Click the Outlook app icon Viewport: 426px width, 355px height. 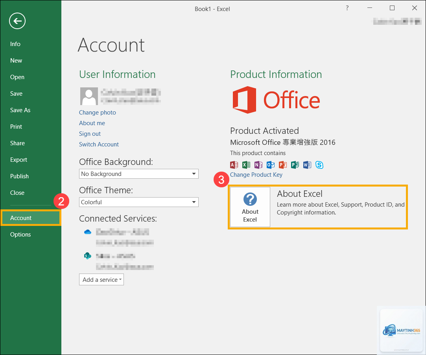pos(271,165)
